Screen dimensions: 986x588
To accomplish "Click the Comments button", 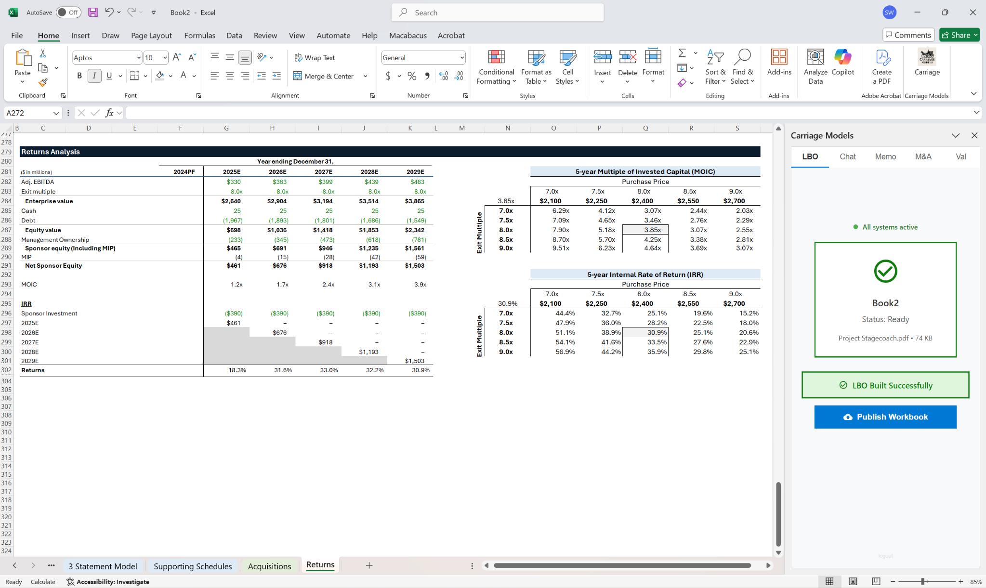I will pyautogui.click(x=908, y=35).
